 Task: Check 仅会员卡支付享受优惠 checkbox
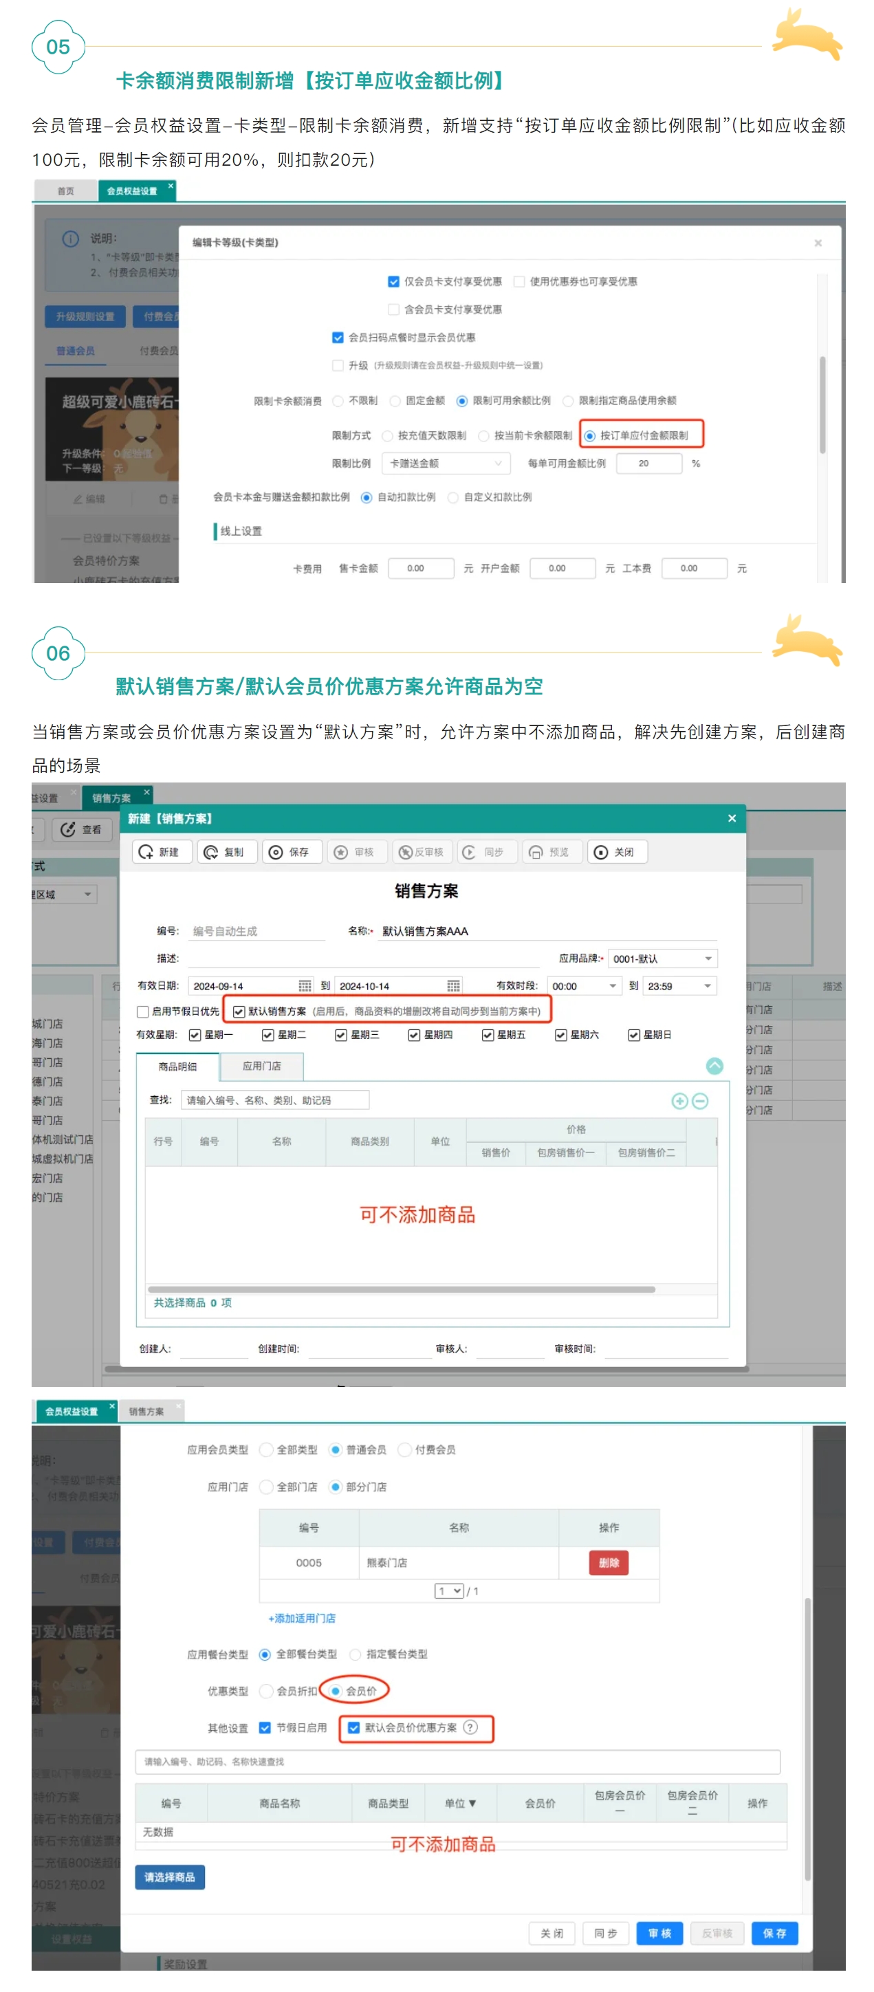[x=394, y=281]
